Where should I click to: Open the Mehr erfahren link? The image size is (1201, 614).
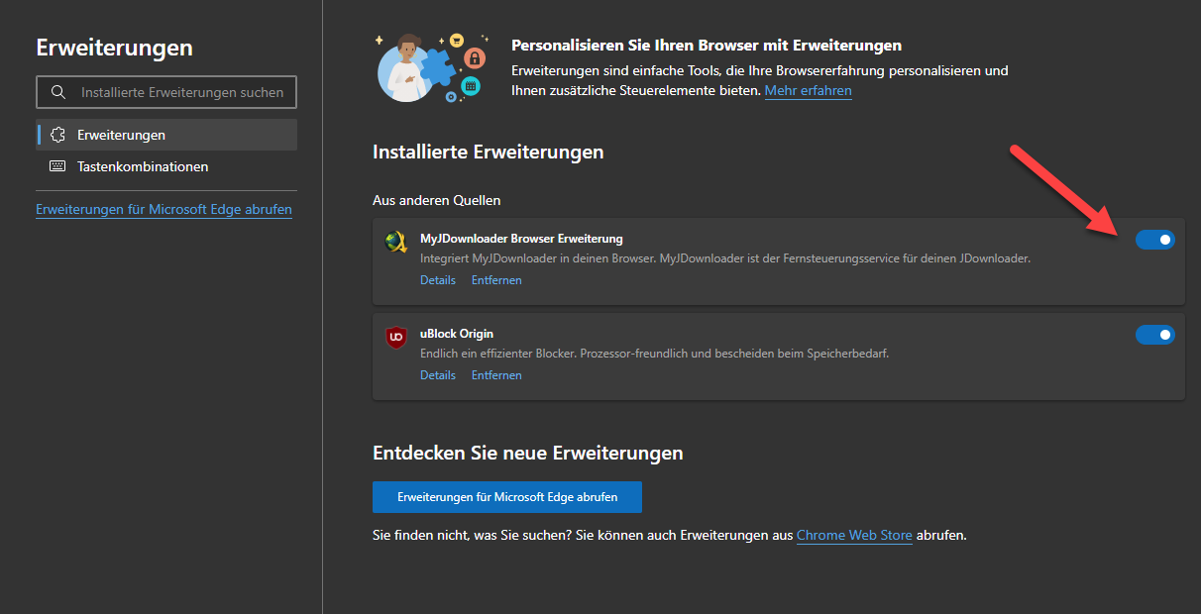[808, 90]
